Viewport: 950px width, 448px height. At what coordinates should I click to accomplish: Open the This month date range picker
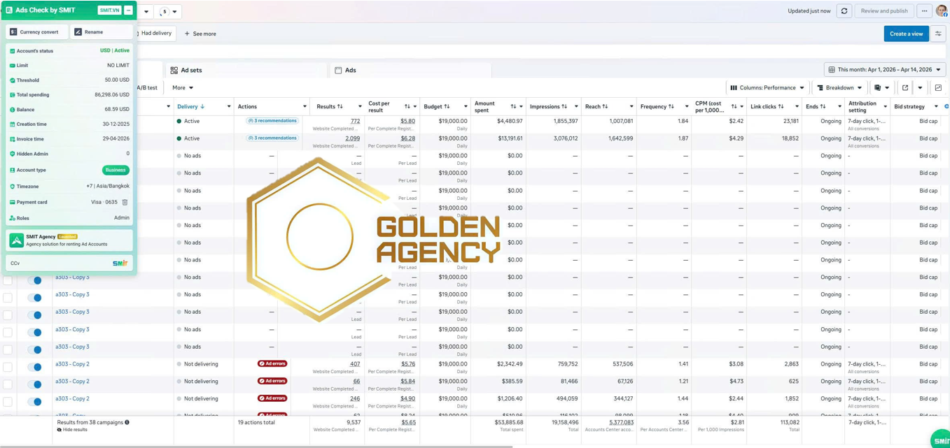point(885,70)
